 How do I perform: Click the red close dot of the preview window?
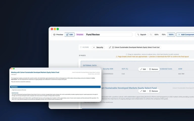pos(11,69)
